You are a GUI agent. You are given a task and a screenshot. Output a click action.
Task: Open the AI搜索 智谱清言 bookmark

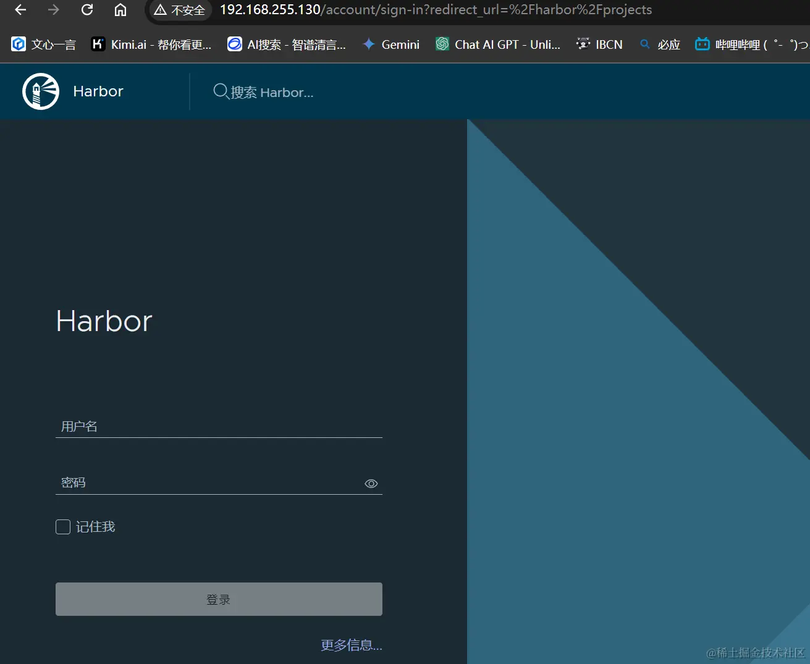[x=287, y=44]
